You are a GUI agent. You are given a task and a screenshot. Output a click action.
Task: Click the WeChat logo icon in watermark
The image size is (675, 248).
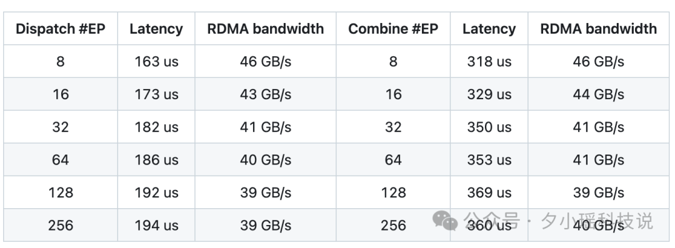click(x=445, y=221)
